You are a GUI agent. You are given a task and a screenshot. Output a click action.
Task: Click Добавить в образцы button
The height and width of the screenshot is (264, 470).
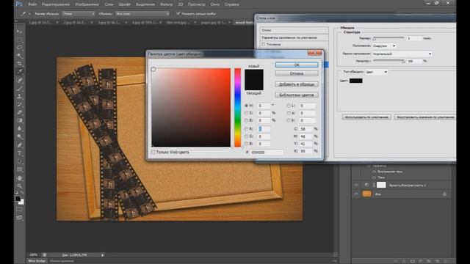click(x=297, y=84)
